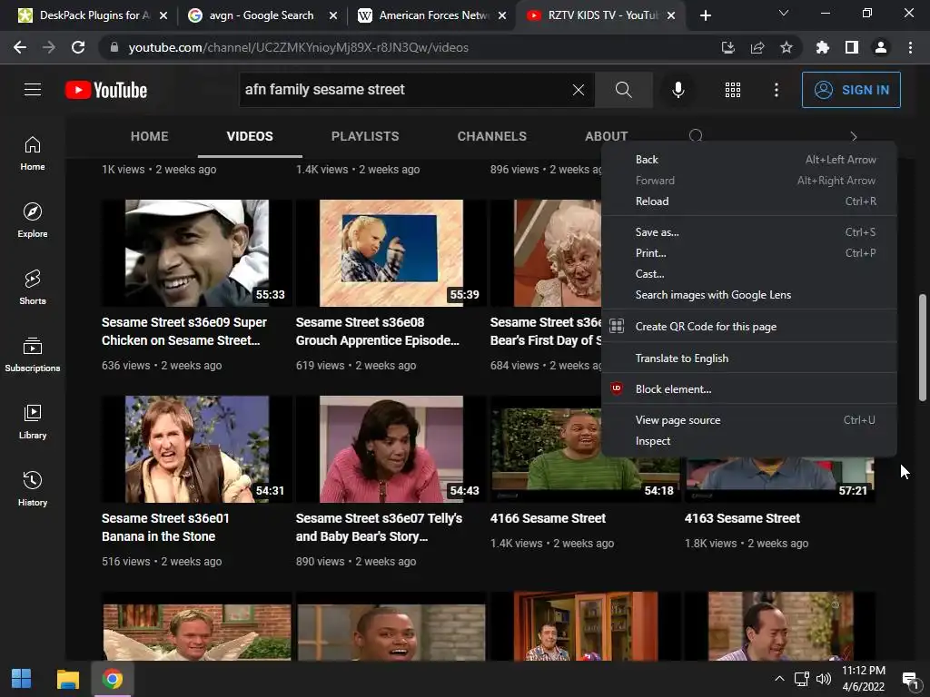Open Explore in the sidebar
Image resolution: width=930 pixels, height=697 pixels.
coord(33,221)
